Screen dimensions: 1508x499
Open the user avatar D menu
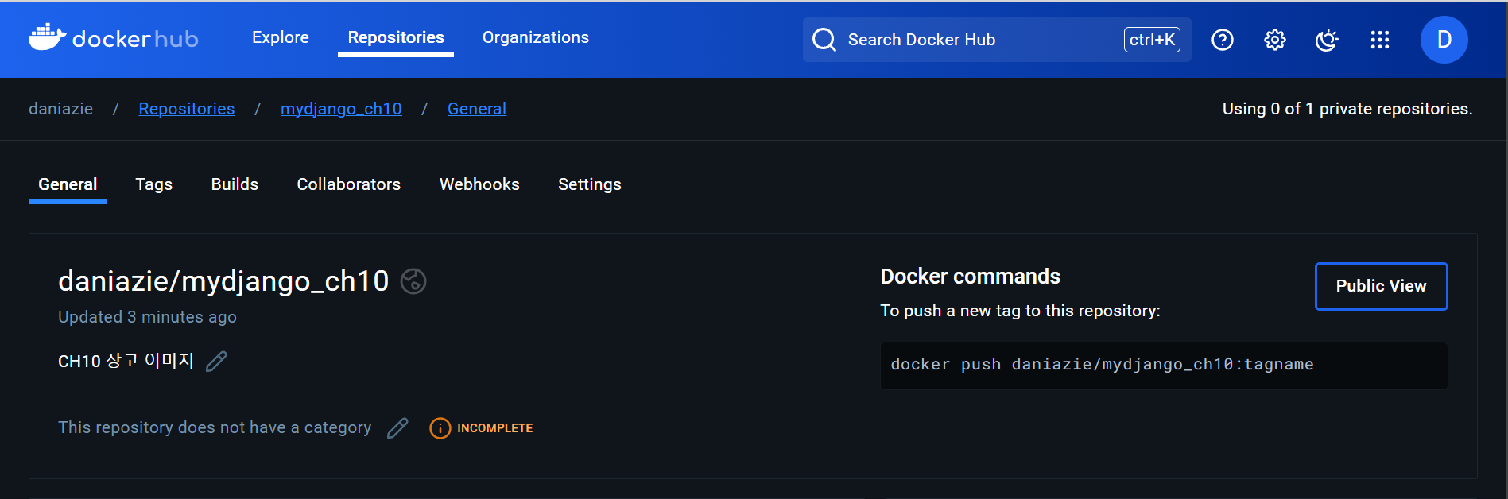[x=1444, y=40]
